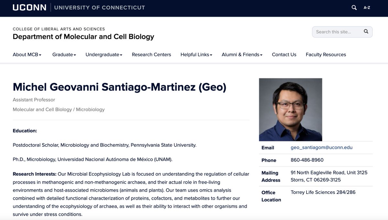388x220 pixels.
Task: Expand the Undergraduate dropdown
Action: pyautogui.click(x=103, y=54)
